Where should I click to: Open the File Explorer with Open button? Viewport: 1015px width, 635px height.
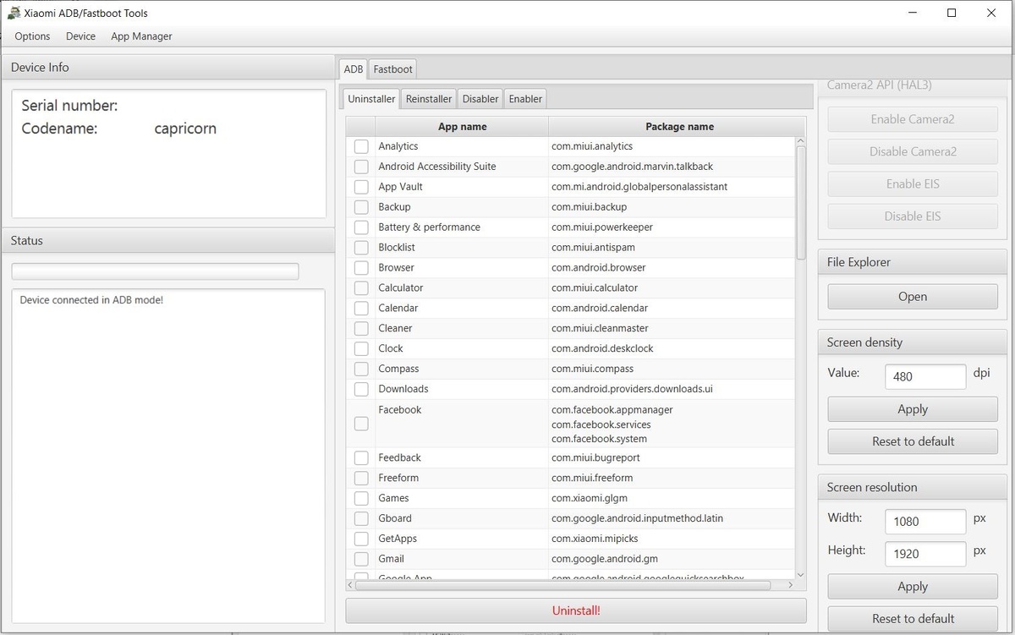coord(913,297)
